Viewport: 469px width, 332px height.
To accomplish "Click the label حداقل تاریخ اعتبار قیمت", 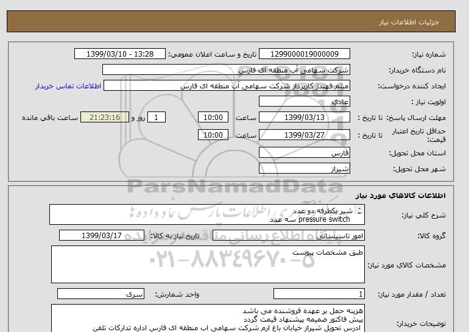I will [x=419, y=135].
